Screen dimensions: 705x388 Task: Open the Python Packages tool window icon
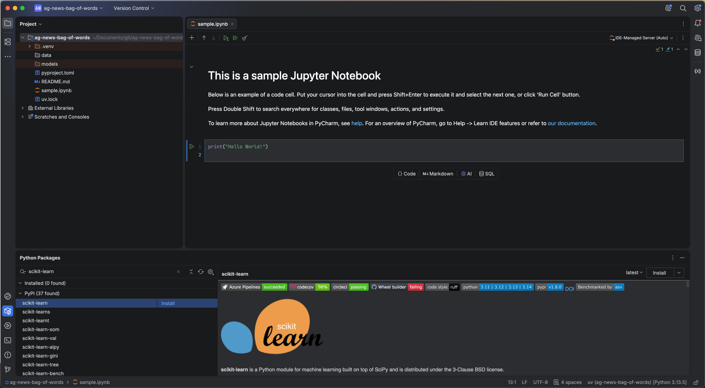[8, 311]
